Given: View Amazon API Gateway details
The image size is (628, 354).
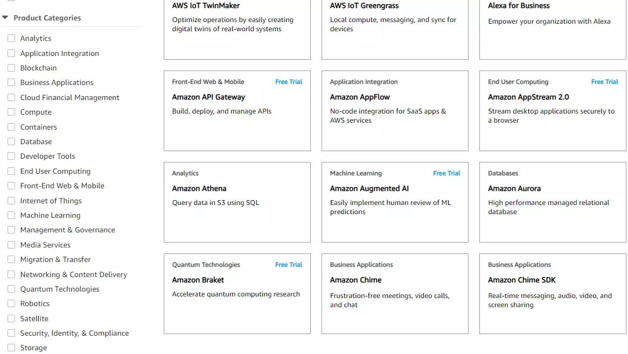Looking at the screenshot, I should pos(208,97).
